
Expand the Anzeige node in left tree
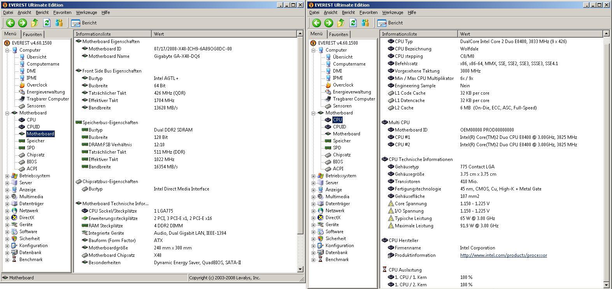click(x=7, y=190)
